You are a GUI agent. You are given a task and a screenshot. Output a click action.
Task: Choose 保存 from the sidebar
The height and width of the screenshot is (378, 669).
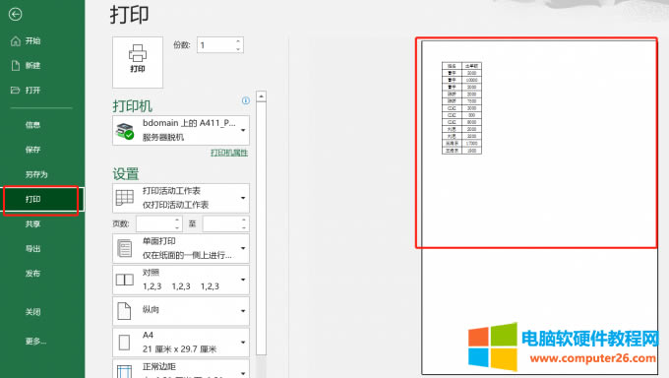[x=32, y=150]
